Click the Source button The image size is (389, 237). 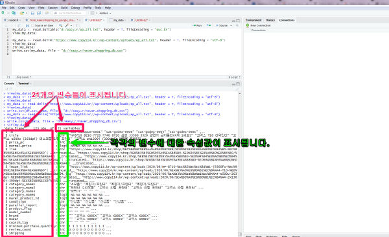221,25
